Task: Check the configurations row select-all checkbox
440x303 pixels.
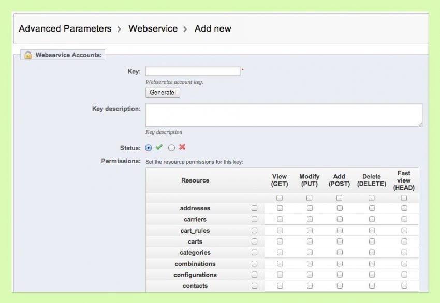Action: [x=255, y=275]
